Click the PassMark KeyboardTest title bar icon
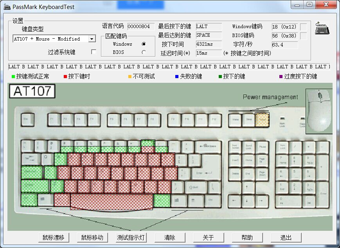The image size is (340, 248). (7, 7)
